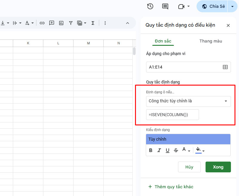
Task: Open the comments panel icon
Action: point(165,6)
